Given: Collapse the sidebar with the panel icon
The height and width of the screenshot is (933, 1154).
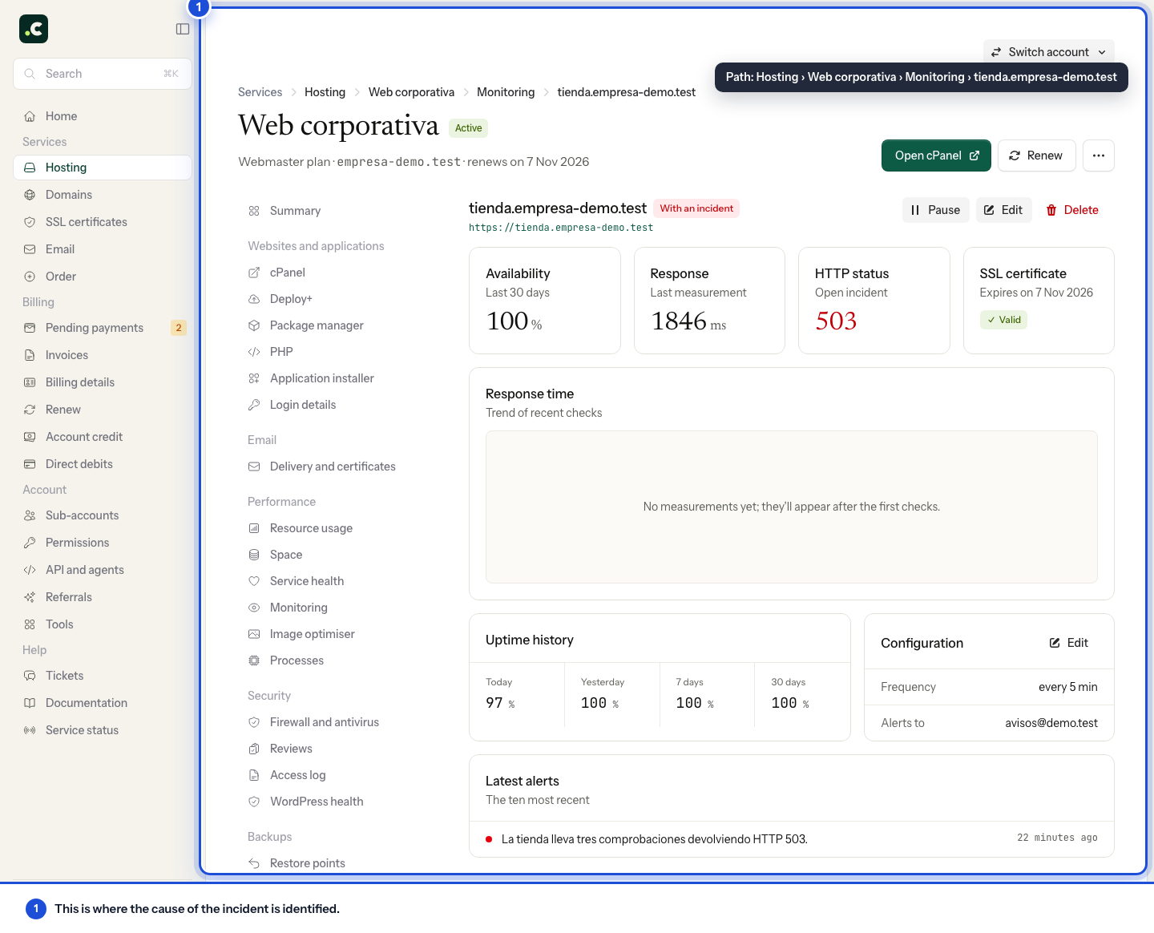Looking at the screenshot, I should point(183,29).
